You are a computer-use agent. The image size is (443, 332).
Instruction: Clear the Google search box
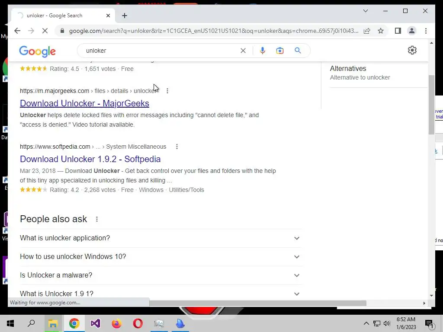click(x=243, y=51)
